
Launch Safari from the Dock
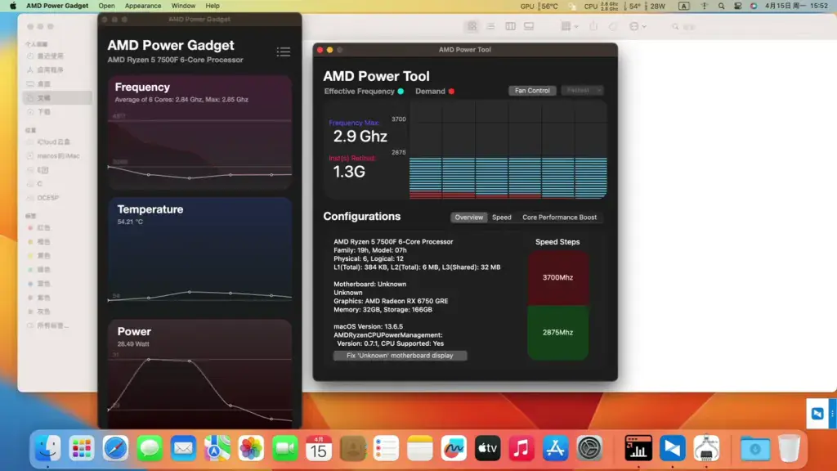pos(115,448)
